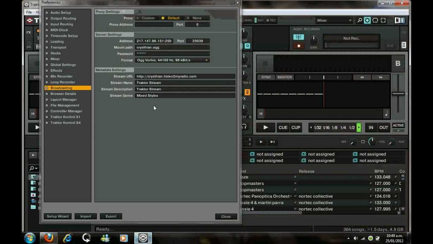
Task: Click the Windows Start orb
Action: tap(30, 238)
